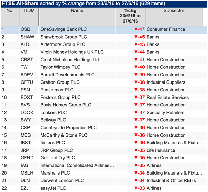
Task: Select International Consolidated Airlines row name
Action: click(x=77, y=165)
